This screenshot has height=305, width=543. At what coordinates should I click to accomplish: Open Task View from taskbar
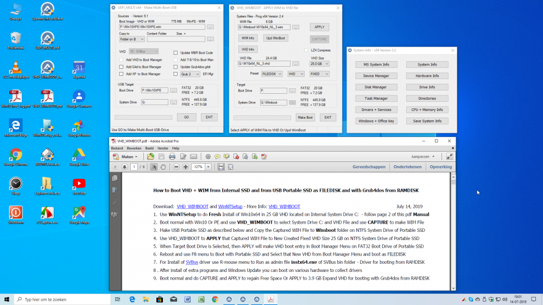[117, 299]
